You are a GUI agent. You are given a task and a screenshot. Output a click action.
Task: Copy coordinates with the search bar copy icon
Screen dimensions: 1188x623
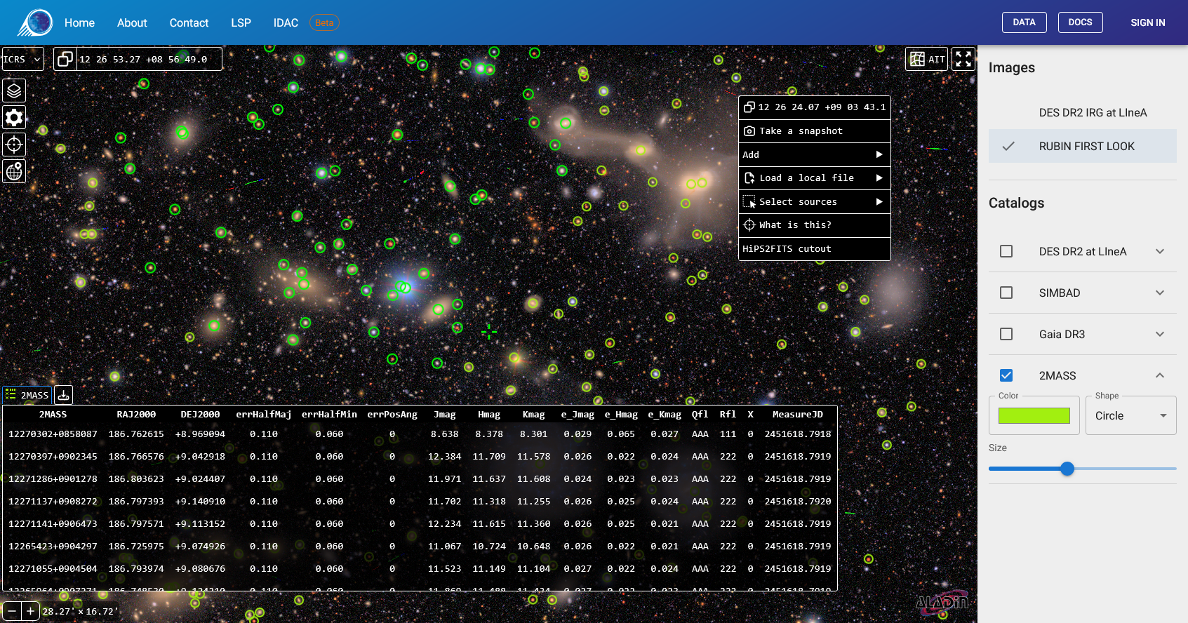pos(65,59)
